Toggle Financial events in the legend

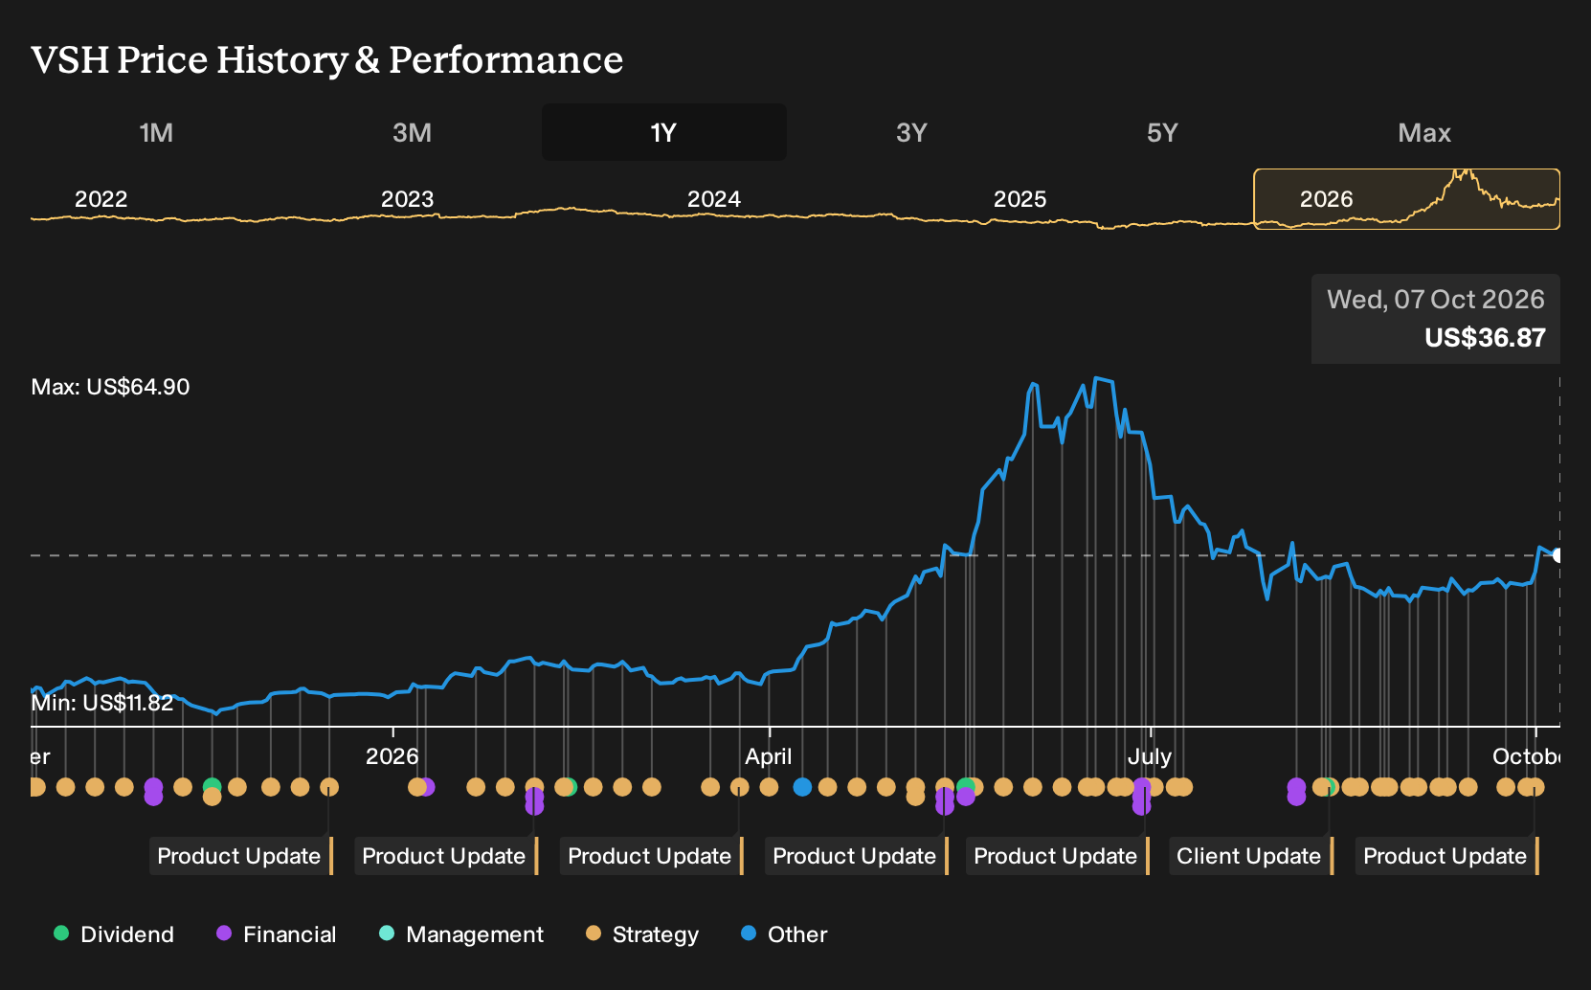pos(277,934)
